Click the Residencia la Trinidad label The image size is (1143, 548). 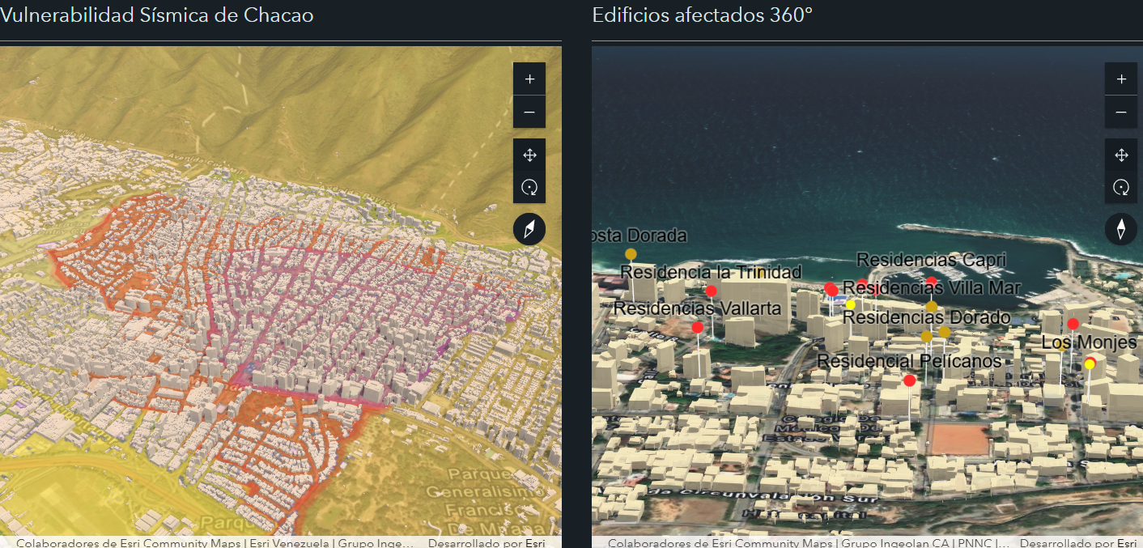pos(711,272)
